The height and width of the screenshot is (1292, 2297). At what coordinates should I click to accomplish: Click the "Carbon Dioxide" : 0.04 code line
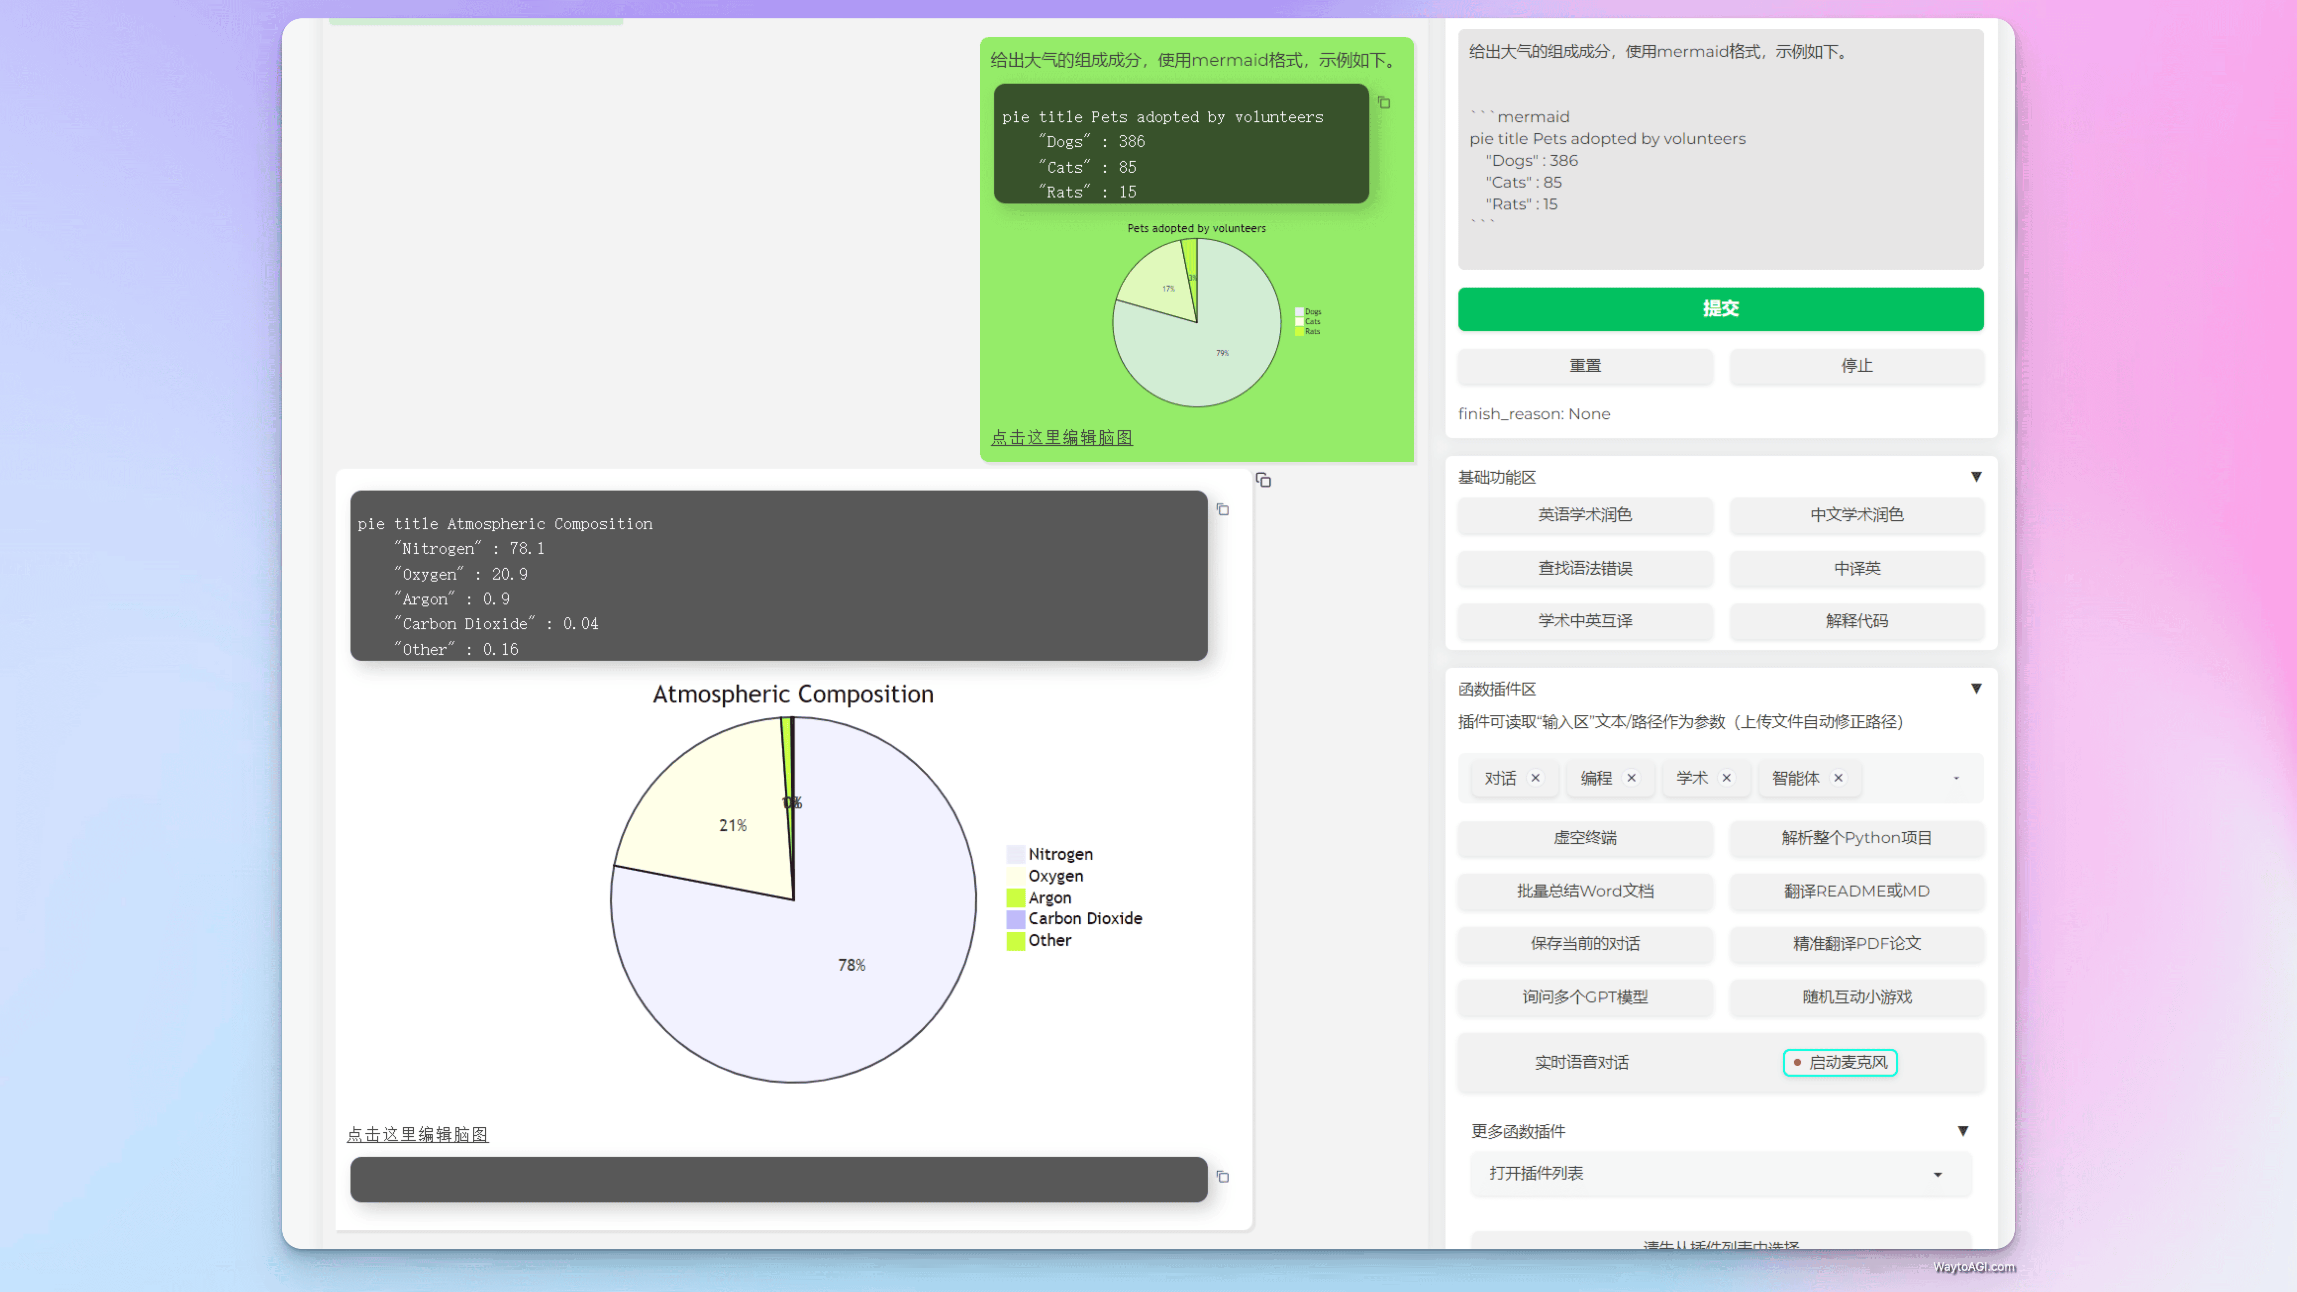[x=497, y=624]
